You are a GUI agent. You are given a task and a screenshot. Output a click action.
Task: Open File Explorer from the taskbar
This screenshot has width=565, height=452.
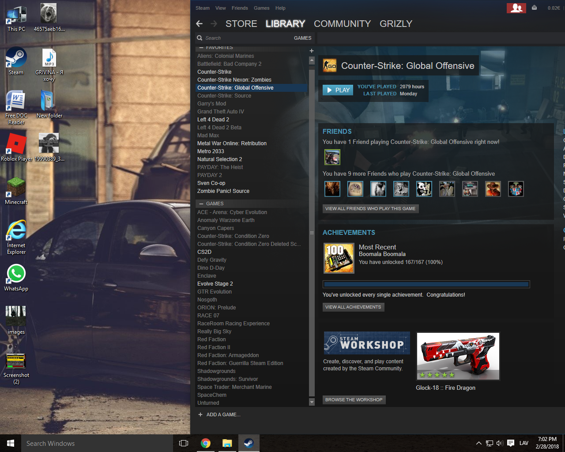point(227,443)
